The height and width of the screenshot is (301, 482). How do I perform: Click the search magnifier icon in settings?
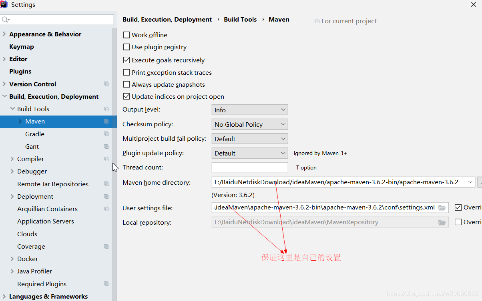(x=5, y=20)
